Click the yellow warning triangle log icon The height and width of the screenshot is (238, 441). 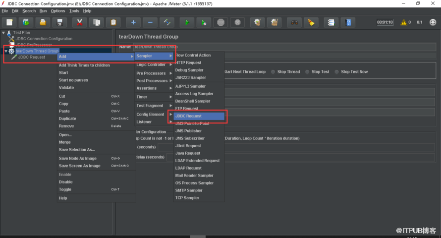(403, 22)
